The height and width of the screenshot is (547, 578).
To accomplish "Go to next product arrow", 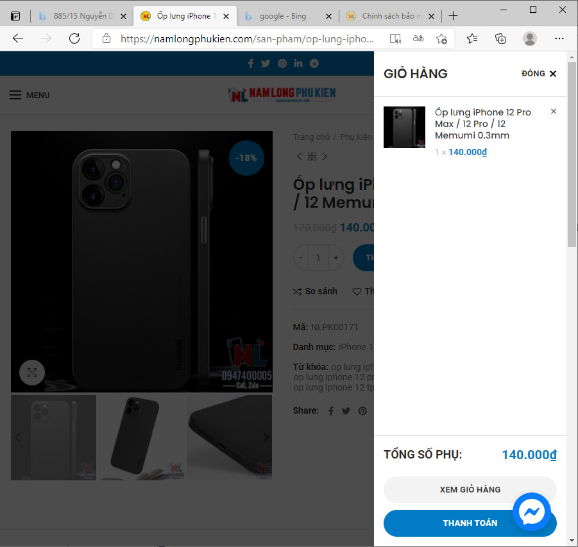I will click(x=325, y=156).
